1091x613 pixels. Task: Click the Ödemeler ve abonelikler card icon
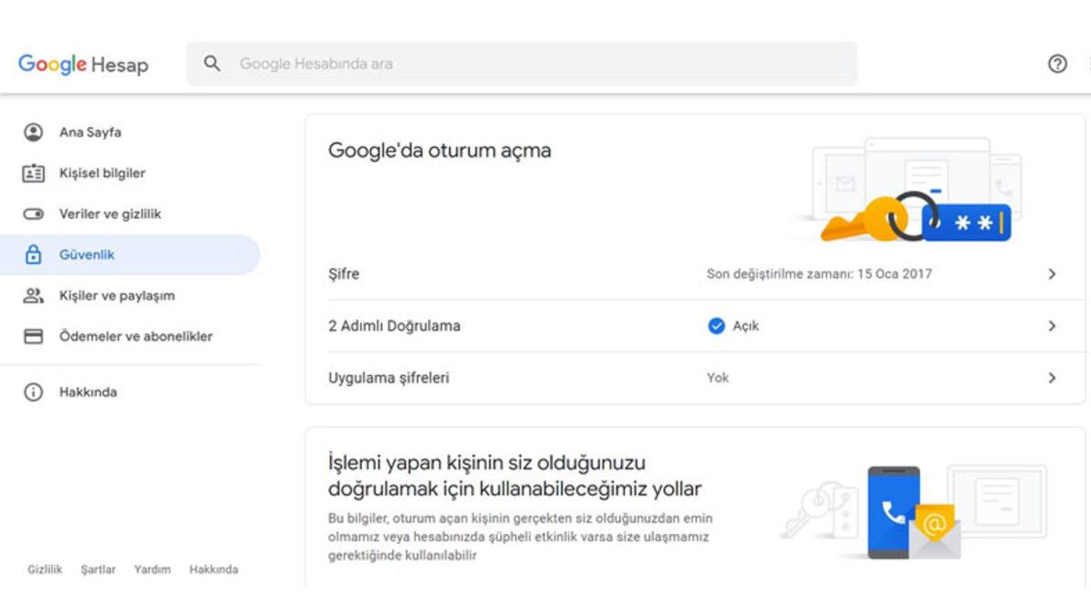pyautogui.click(x=34, y=336)
